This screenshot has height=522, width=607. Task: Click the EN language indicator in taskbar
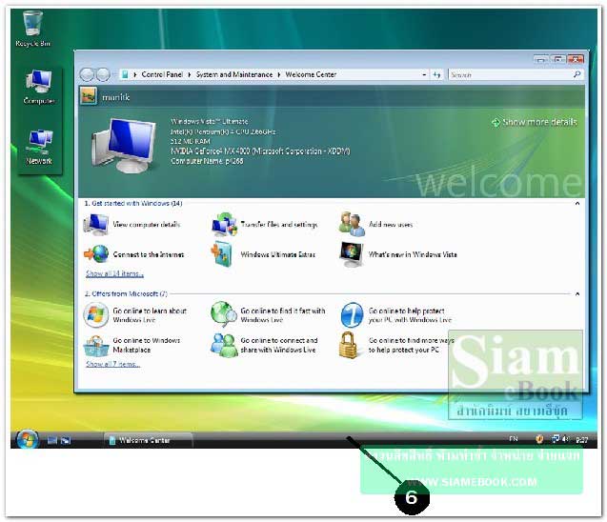[514, 439]
